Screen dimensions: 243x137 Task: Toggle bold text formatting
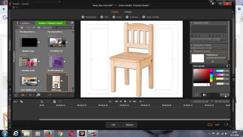coord(193,36)
